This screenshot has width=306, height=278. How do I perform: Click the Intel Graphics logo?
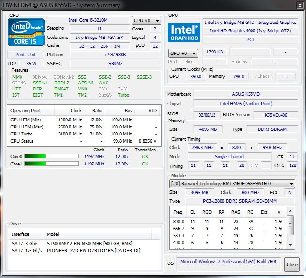tap(184, 32)
